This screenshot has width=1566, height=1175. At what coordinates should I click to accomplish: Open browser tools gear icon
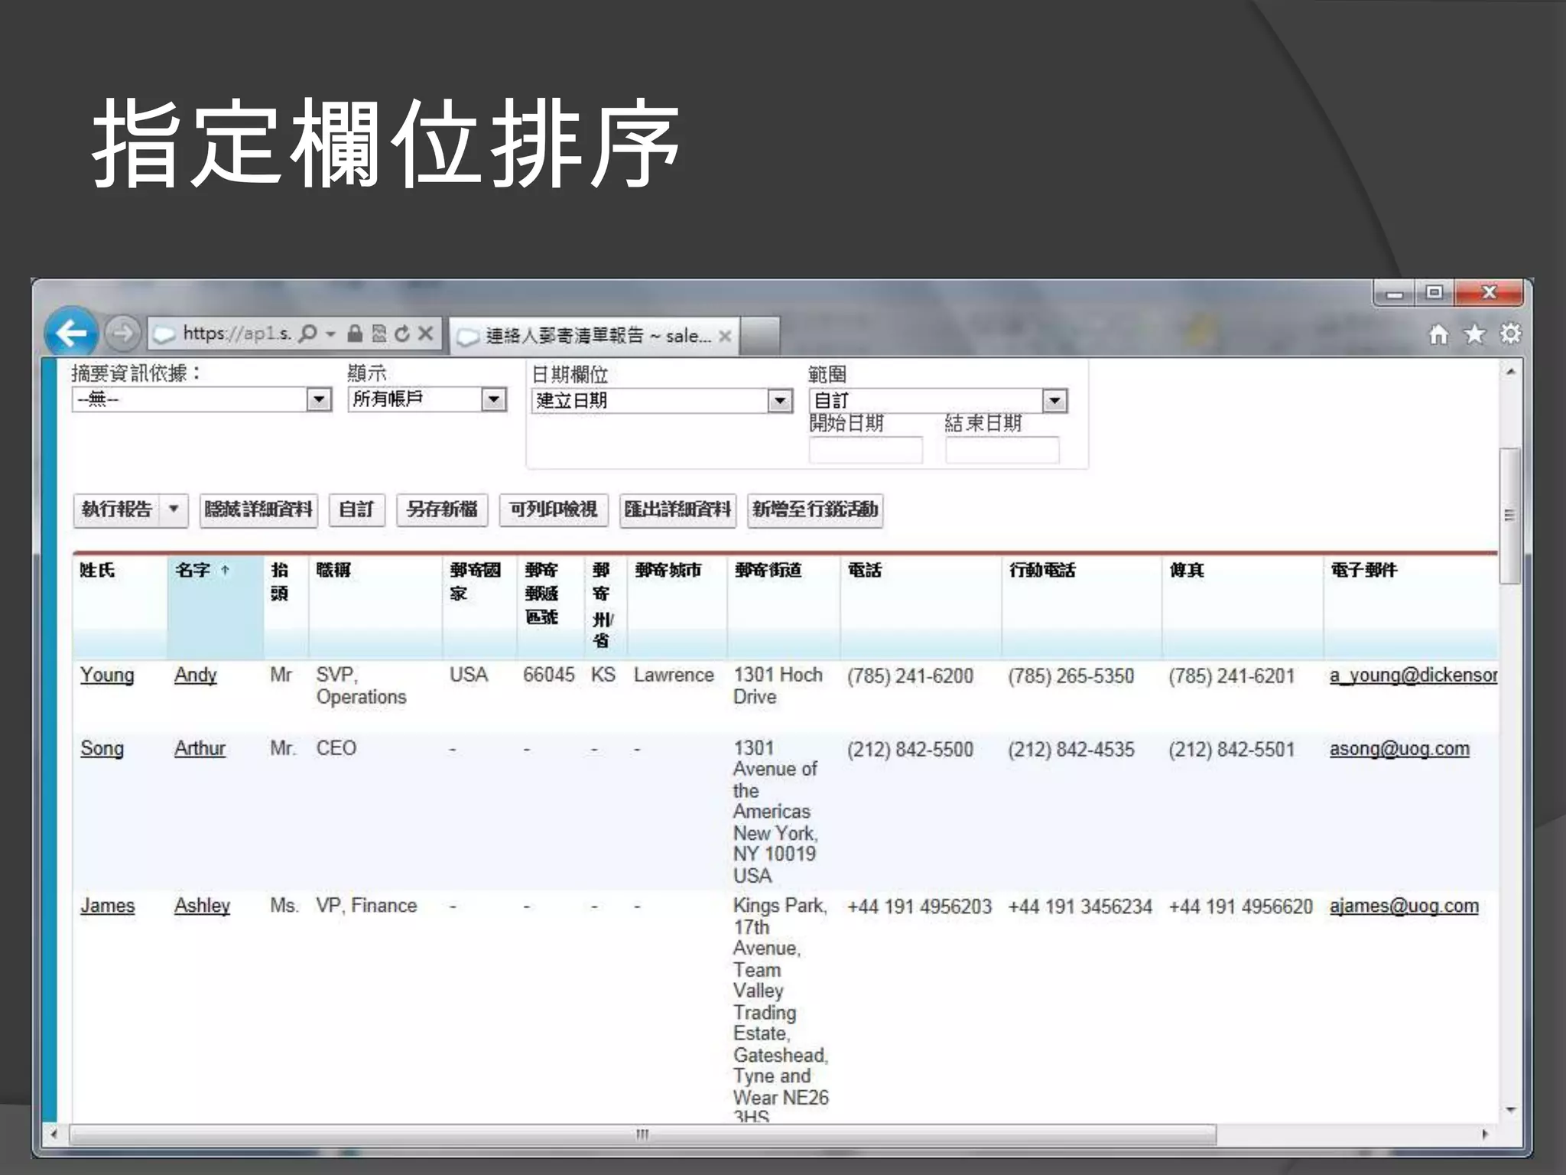click(x=1511, y=334)
